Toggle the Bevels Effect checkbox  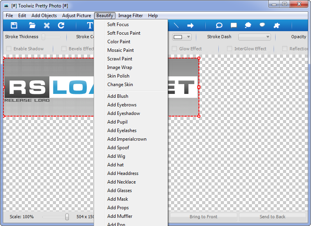click(64, 48)
